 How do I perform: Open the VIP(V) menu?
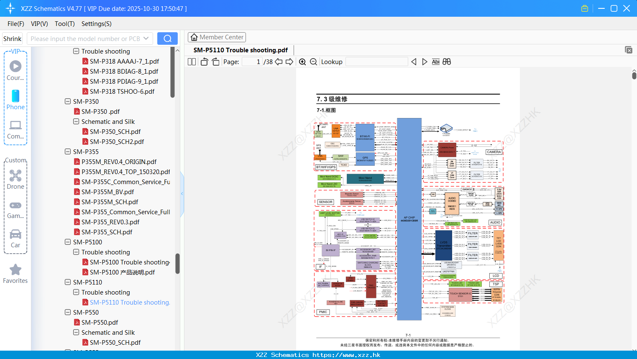(x=39, y=24)
